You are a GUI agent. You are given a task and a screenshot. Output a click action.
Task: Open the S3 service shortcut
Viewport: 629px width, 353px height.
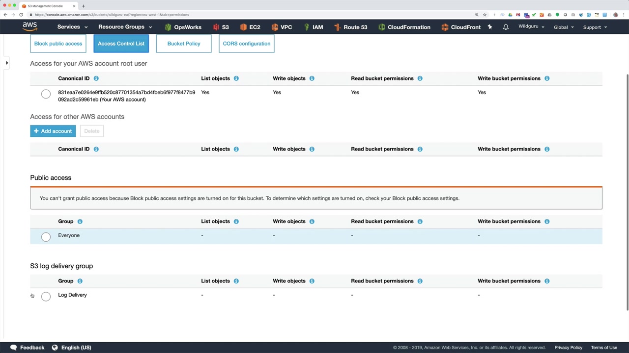click(x=221, y=27)
